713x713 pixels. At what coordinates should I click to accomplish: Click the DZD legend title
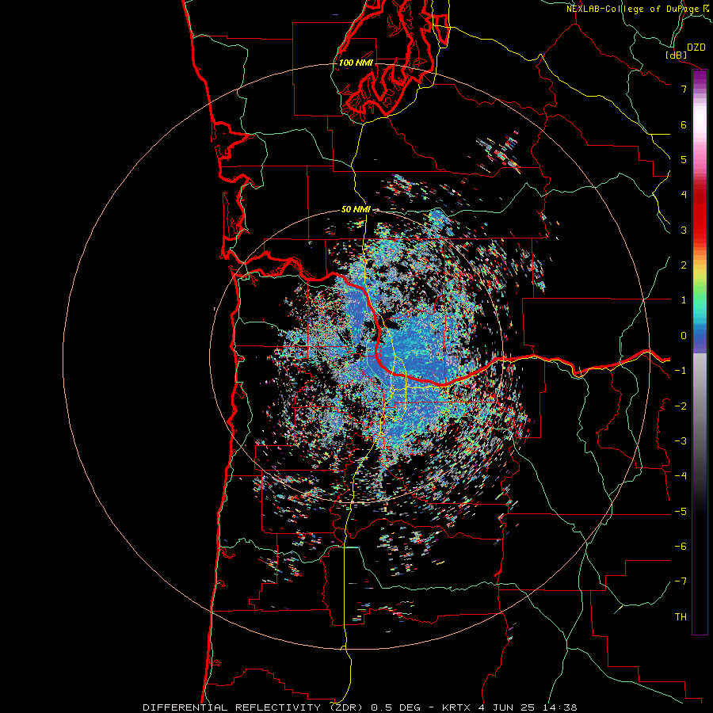[x=696, y=48]
